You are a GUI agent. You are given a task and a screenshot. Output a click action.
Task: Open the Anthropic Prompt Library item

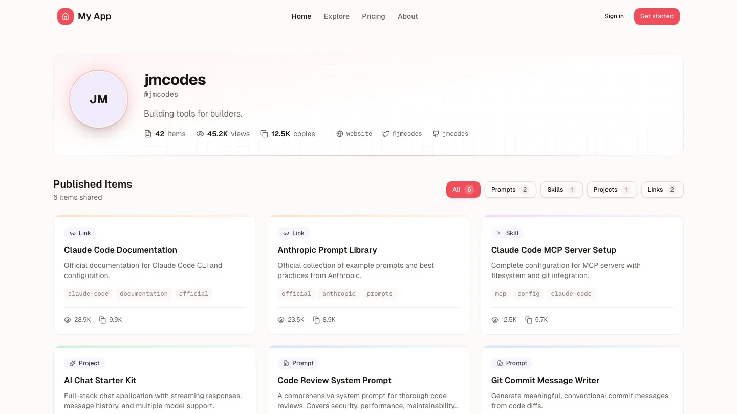pos(368,274)
